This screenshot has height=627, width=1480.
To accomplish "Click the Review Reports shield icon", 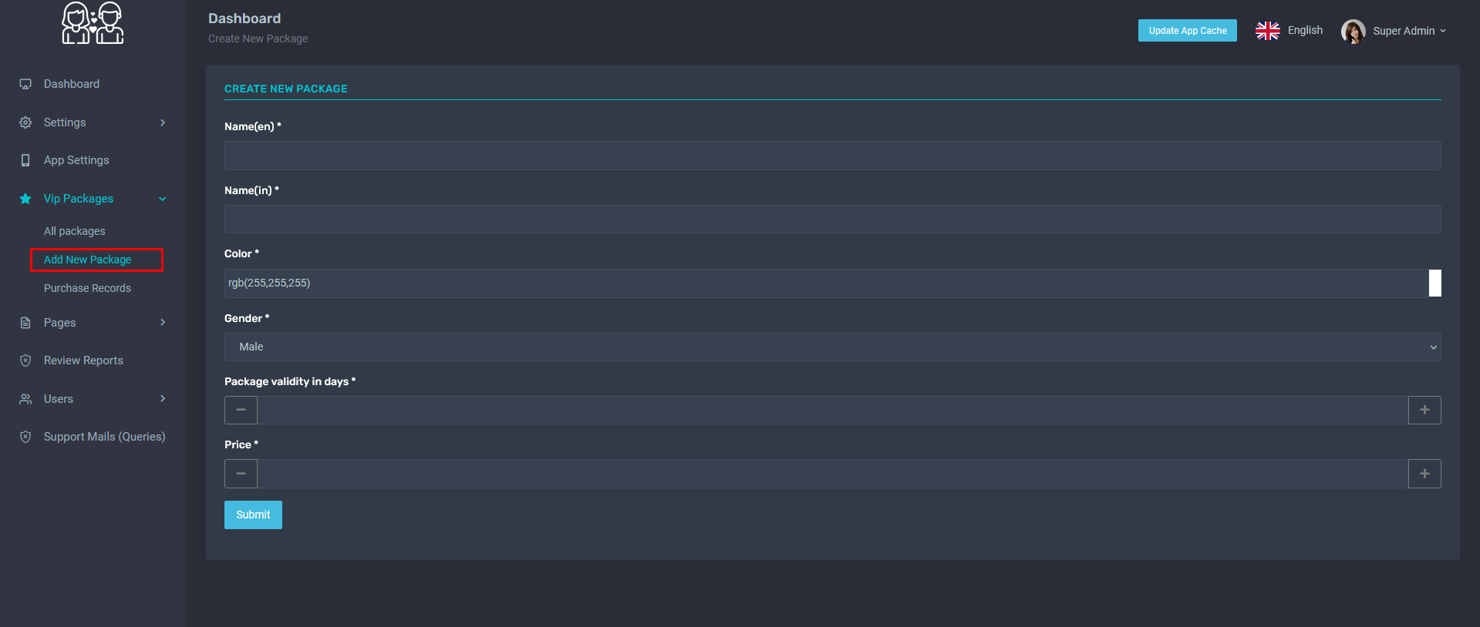I will coord(25,360).
